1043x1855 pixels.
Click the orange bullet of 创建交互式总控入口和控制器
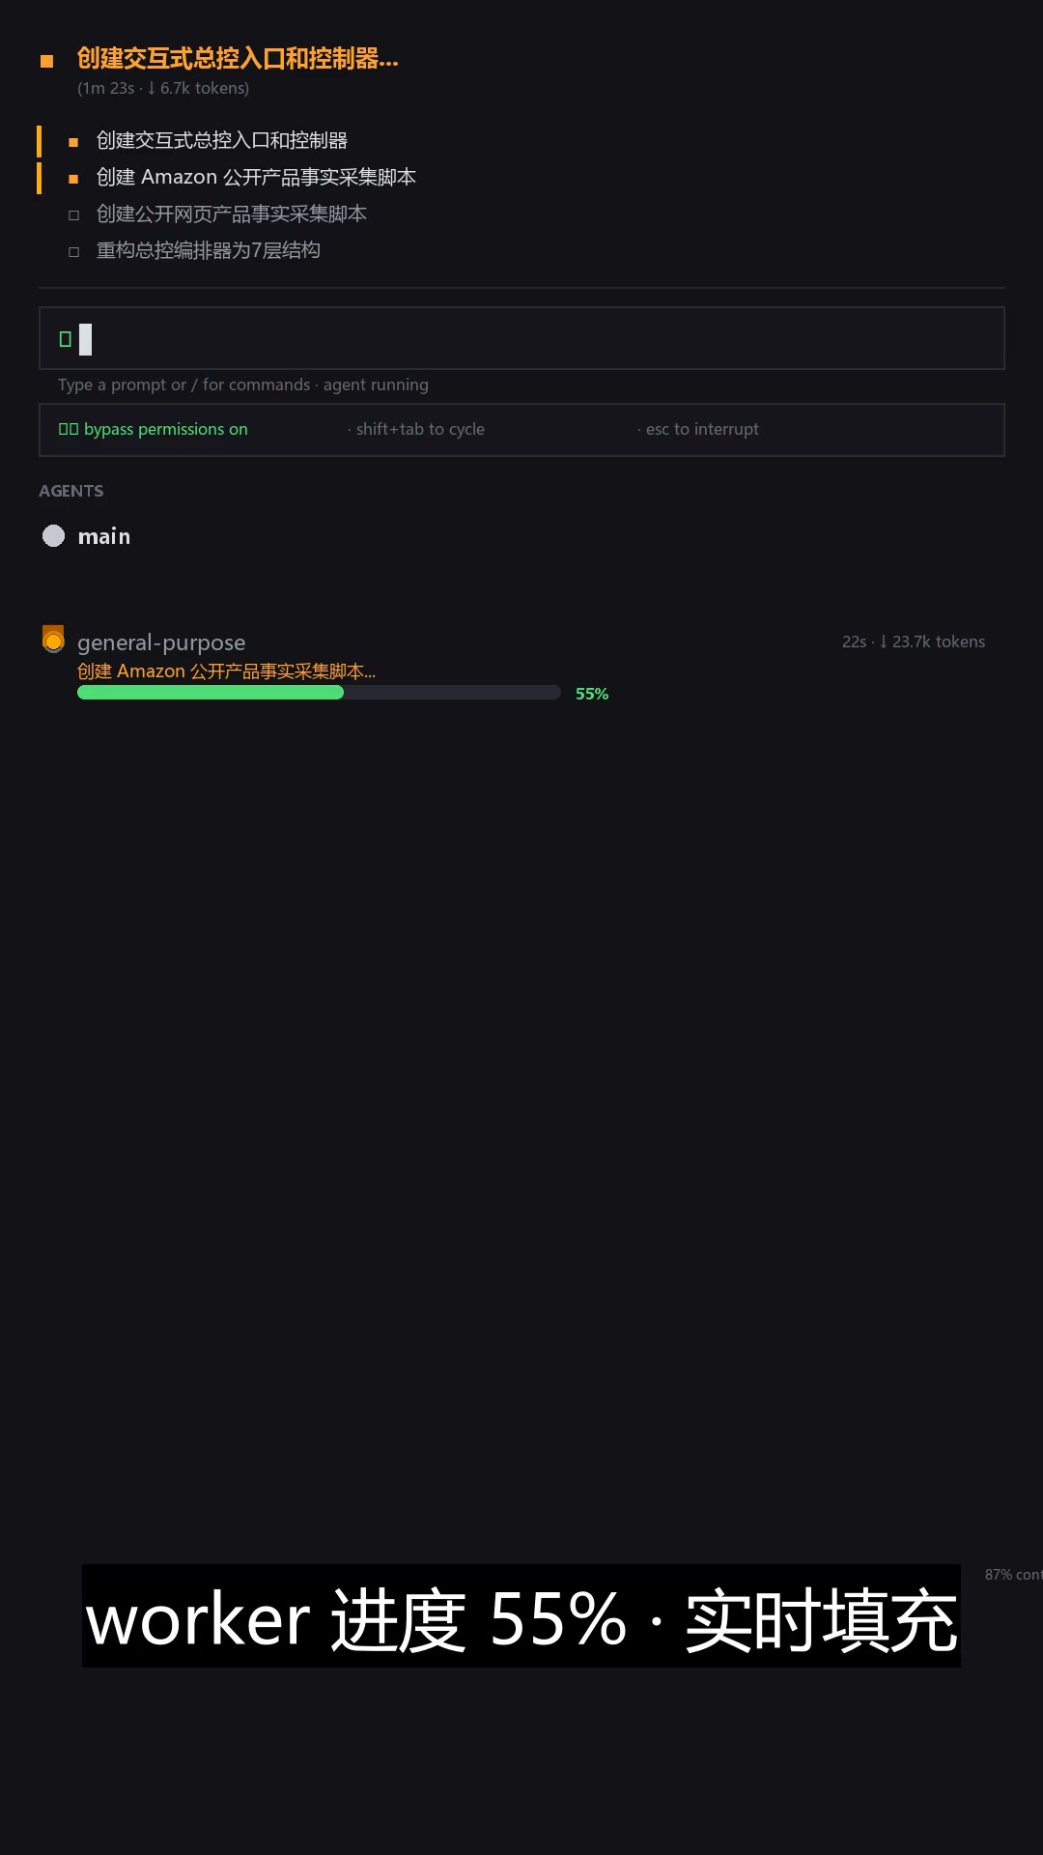point(73,142)
